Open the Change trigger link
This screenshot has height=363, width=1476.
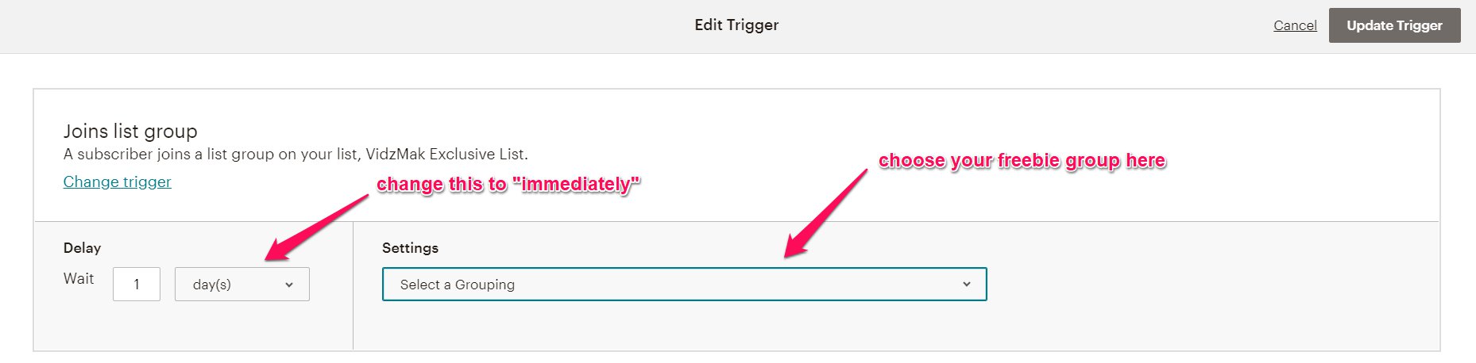[117, 181]
